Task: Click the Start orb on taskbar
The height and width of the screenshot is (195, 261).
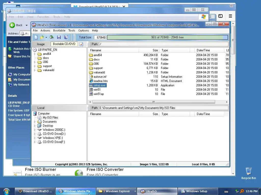Action: point(6,191)
